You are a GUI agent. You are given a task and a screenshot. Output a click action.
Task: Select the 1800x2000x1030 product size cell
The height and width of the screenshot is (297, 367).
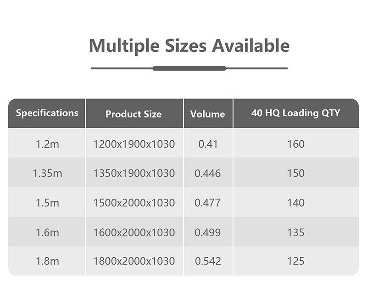click(134, 261)
